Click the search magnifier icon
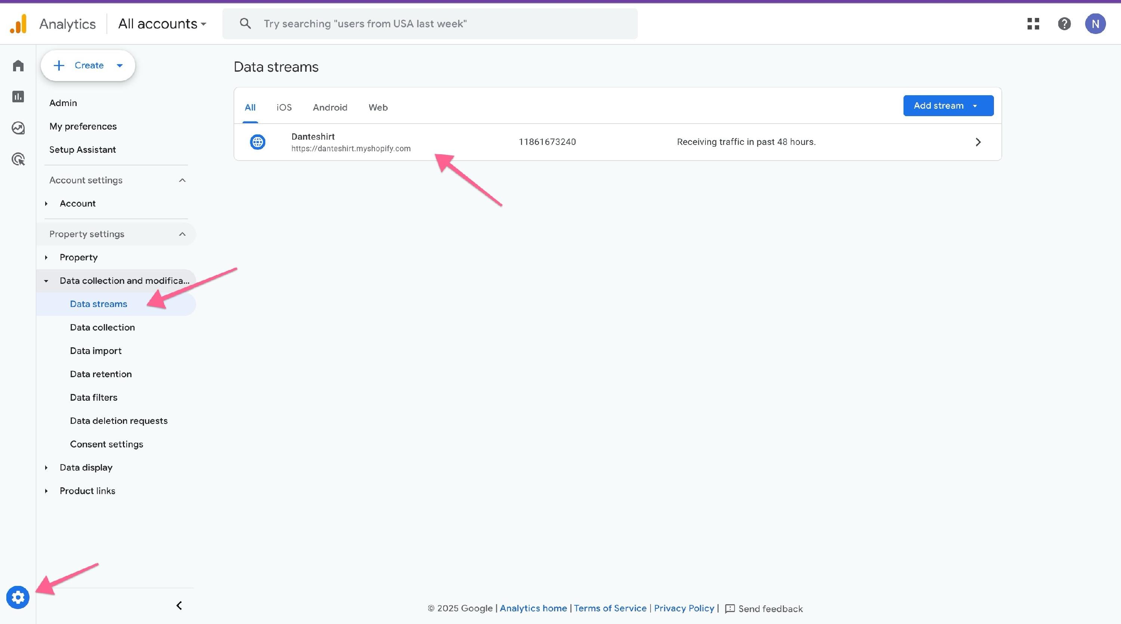Image resolution: width=1121 pixels, height=624 pixels. pos(245,24)
